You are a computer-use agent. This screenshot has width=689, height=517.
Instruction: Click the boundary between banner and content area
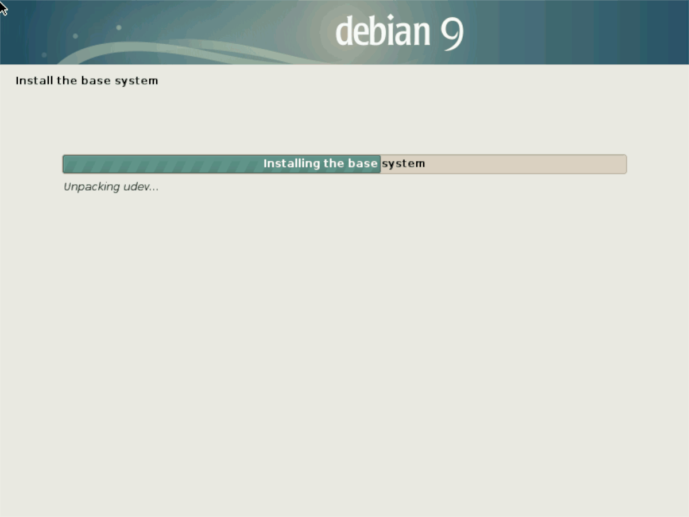(344, 64)
